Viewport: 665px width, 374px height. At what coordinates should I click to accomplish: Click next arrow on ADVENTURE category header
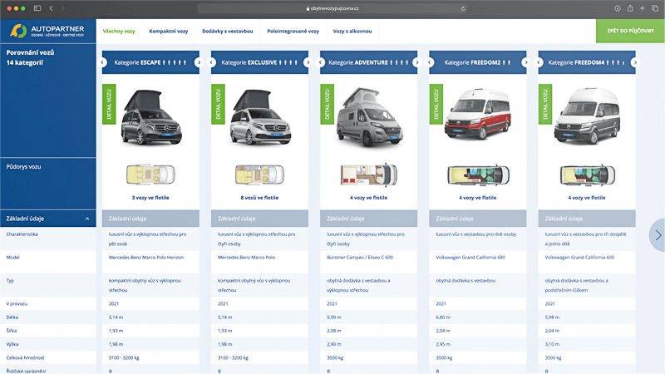[x=416, y=62]
